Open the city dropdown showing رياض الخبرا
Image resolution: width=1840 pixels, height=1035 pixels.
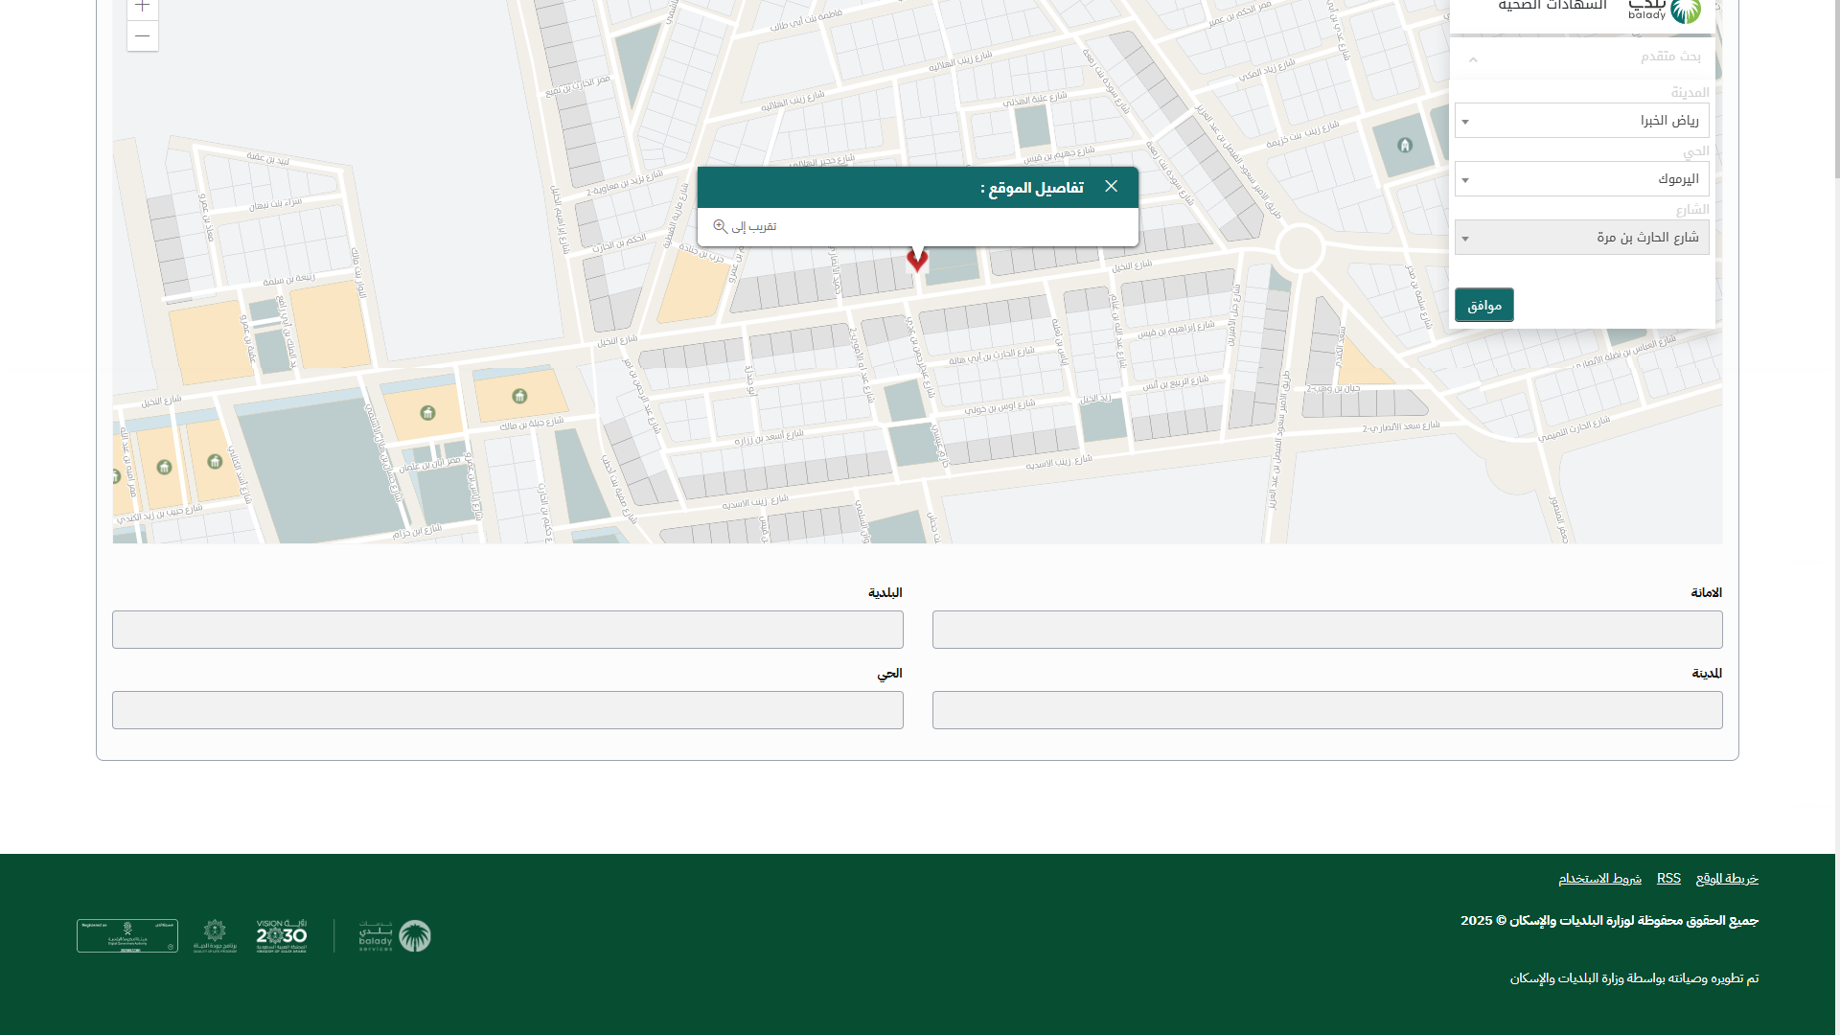1581,121
